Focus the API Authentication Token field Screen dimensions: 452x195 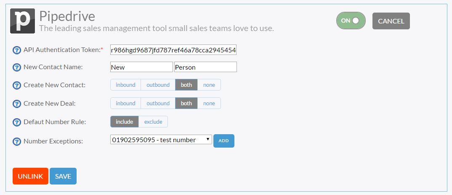173,49
